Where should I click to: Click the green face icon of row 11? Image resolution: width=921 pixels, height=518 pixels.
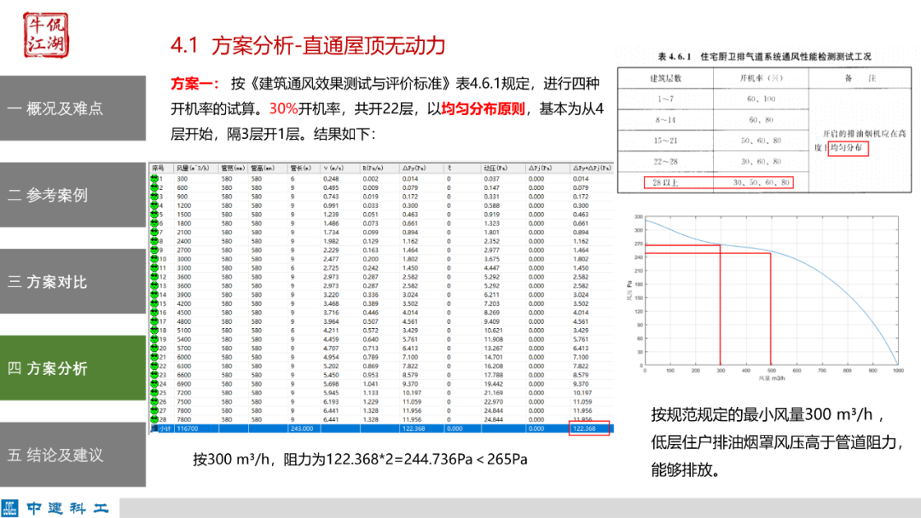154,268
